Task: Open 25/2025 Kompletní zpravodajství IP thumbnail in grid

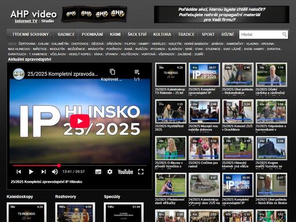Action: (204, 75)
